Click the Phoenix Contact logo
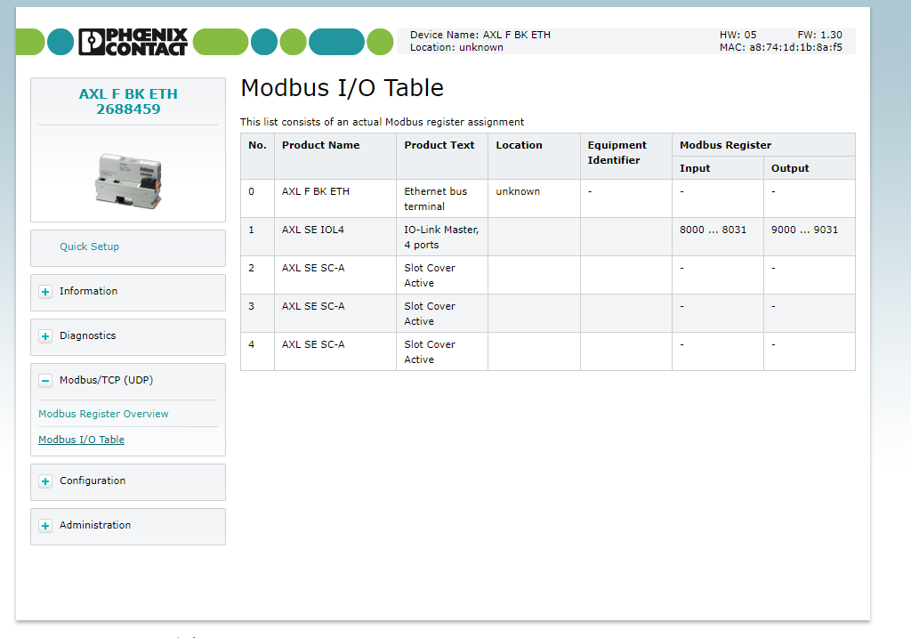This screenshot has height=638, width=911. click(x=133, y=42)
